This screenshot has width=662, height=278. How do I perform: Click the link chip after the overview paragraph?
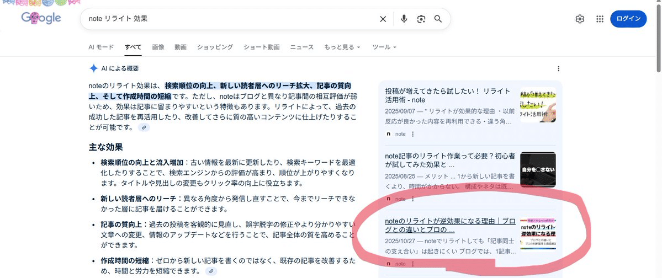pos(144,127)
